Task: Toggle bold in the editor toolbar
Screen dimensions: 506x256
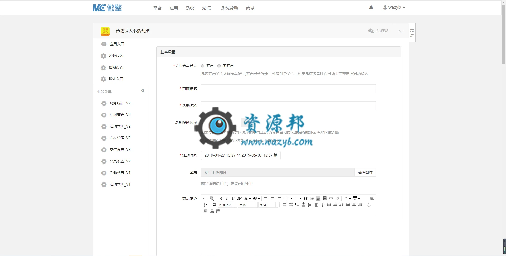Action: 221,199
